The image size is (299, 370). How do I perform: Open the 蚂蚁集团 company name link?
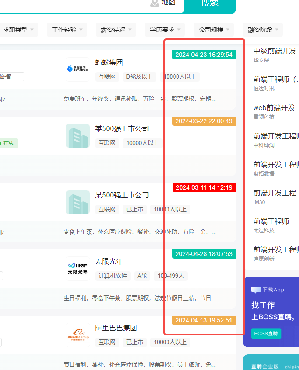[x=109, y=62]
